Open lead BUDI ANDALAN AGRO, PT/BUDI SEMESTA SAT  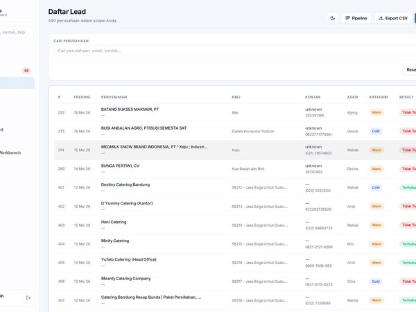(x=144, y=128)
